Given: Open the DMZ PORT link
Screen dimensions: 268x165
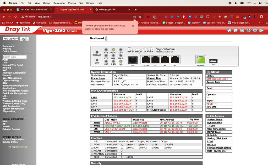Looking at the screenshot, I should tap(97, 110).
